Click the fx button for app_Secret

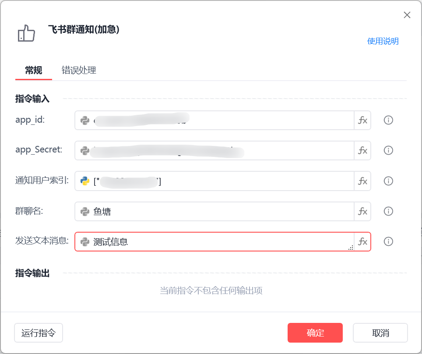[x=362, y=150]
